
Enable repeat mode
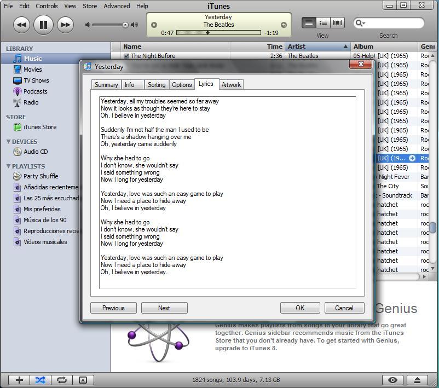click(61, 379)
